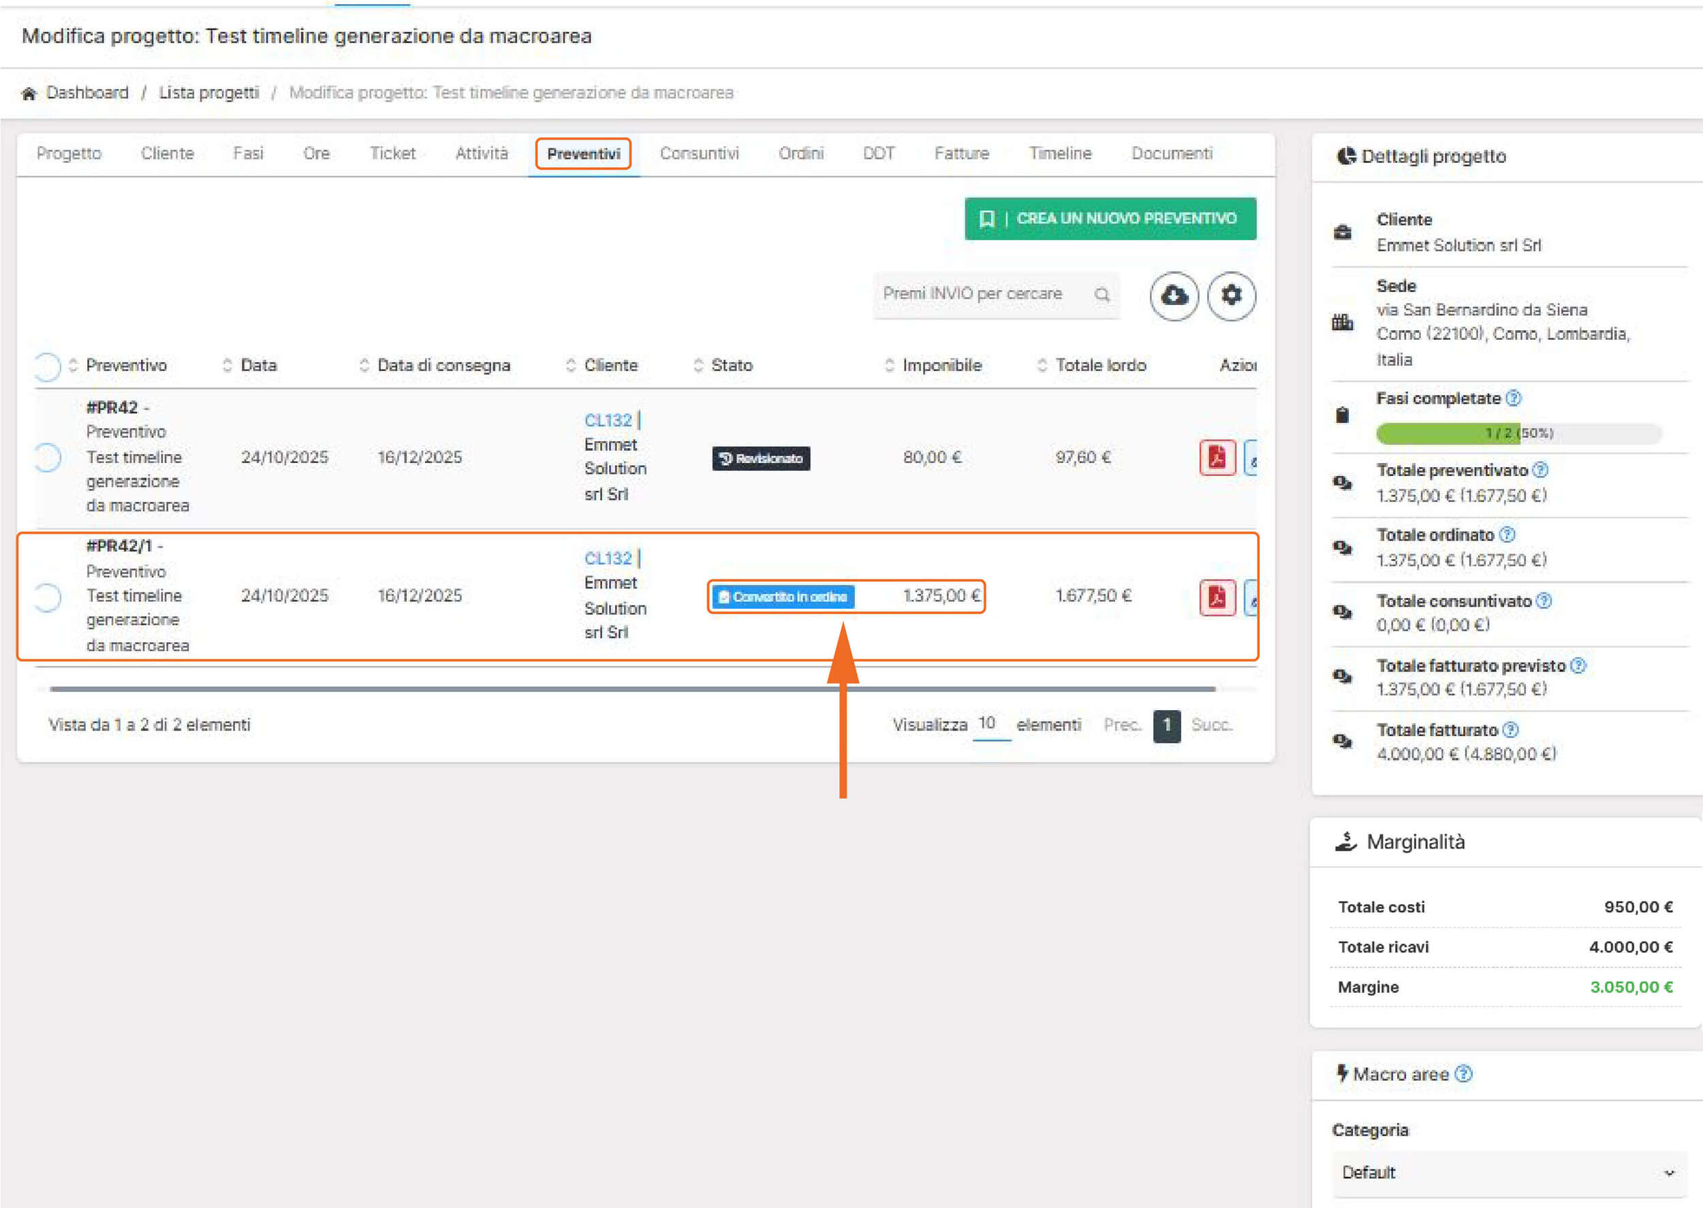The image size is (1703, 1208).
Task: Click help icon next to Fasi completate
Action: pos(1513,399)
